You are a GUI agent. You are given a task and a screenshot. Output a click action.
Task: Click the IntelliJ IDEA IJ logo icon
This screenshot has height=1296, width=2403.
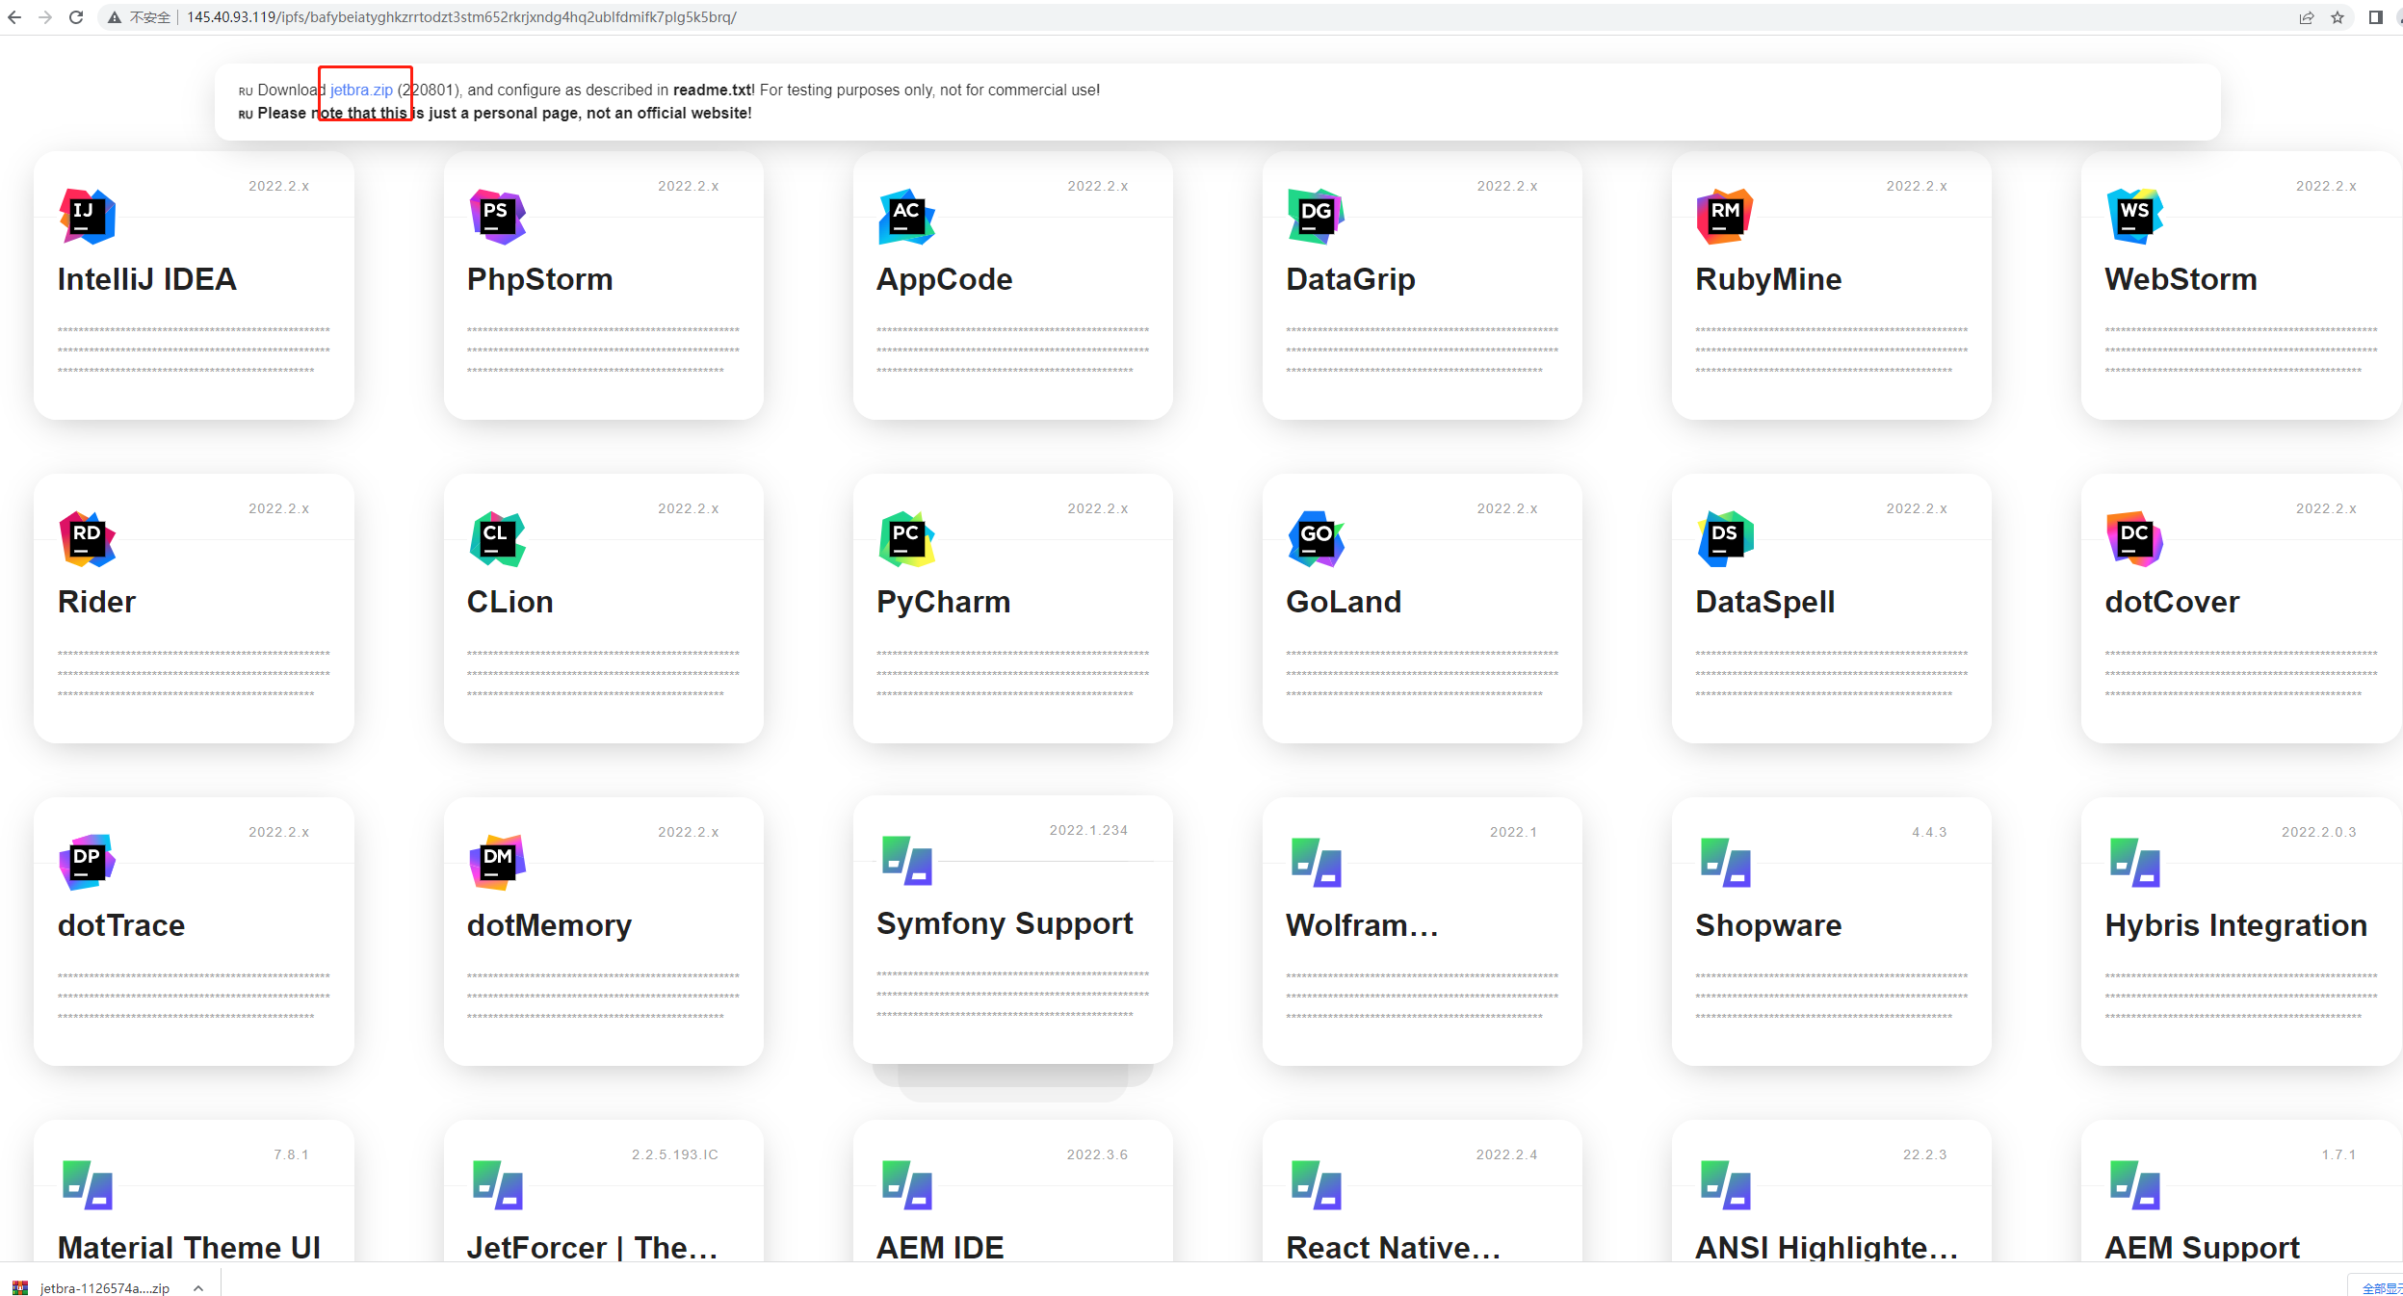tap(87, 216)
